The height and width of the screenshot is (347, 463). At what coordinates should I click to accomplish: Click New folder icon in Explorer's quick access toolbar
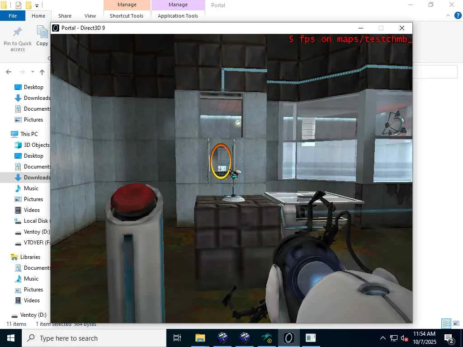(x=28, y=5)
